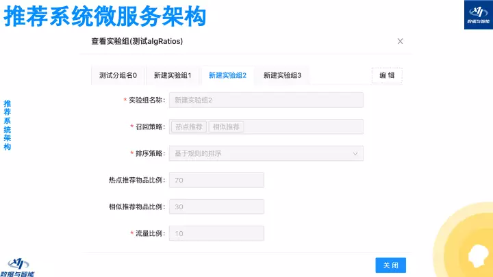Select the 相似推荐 tag in the 召回策略 field

click(226, 127)
